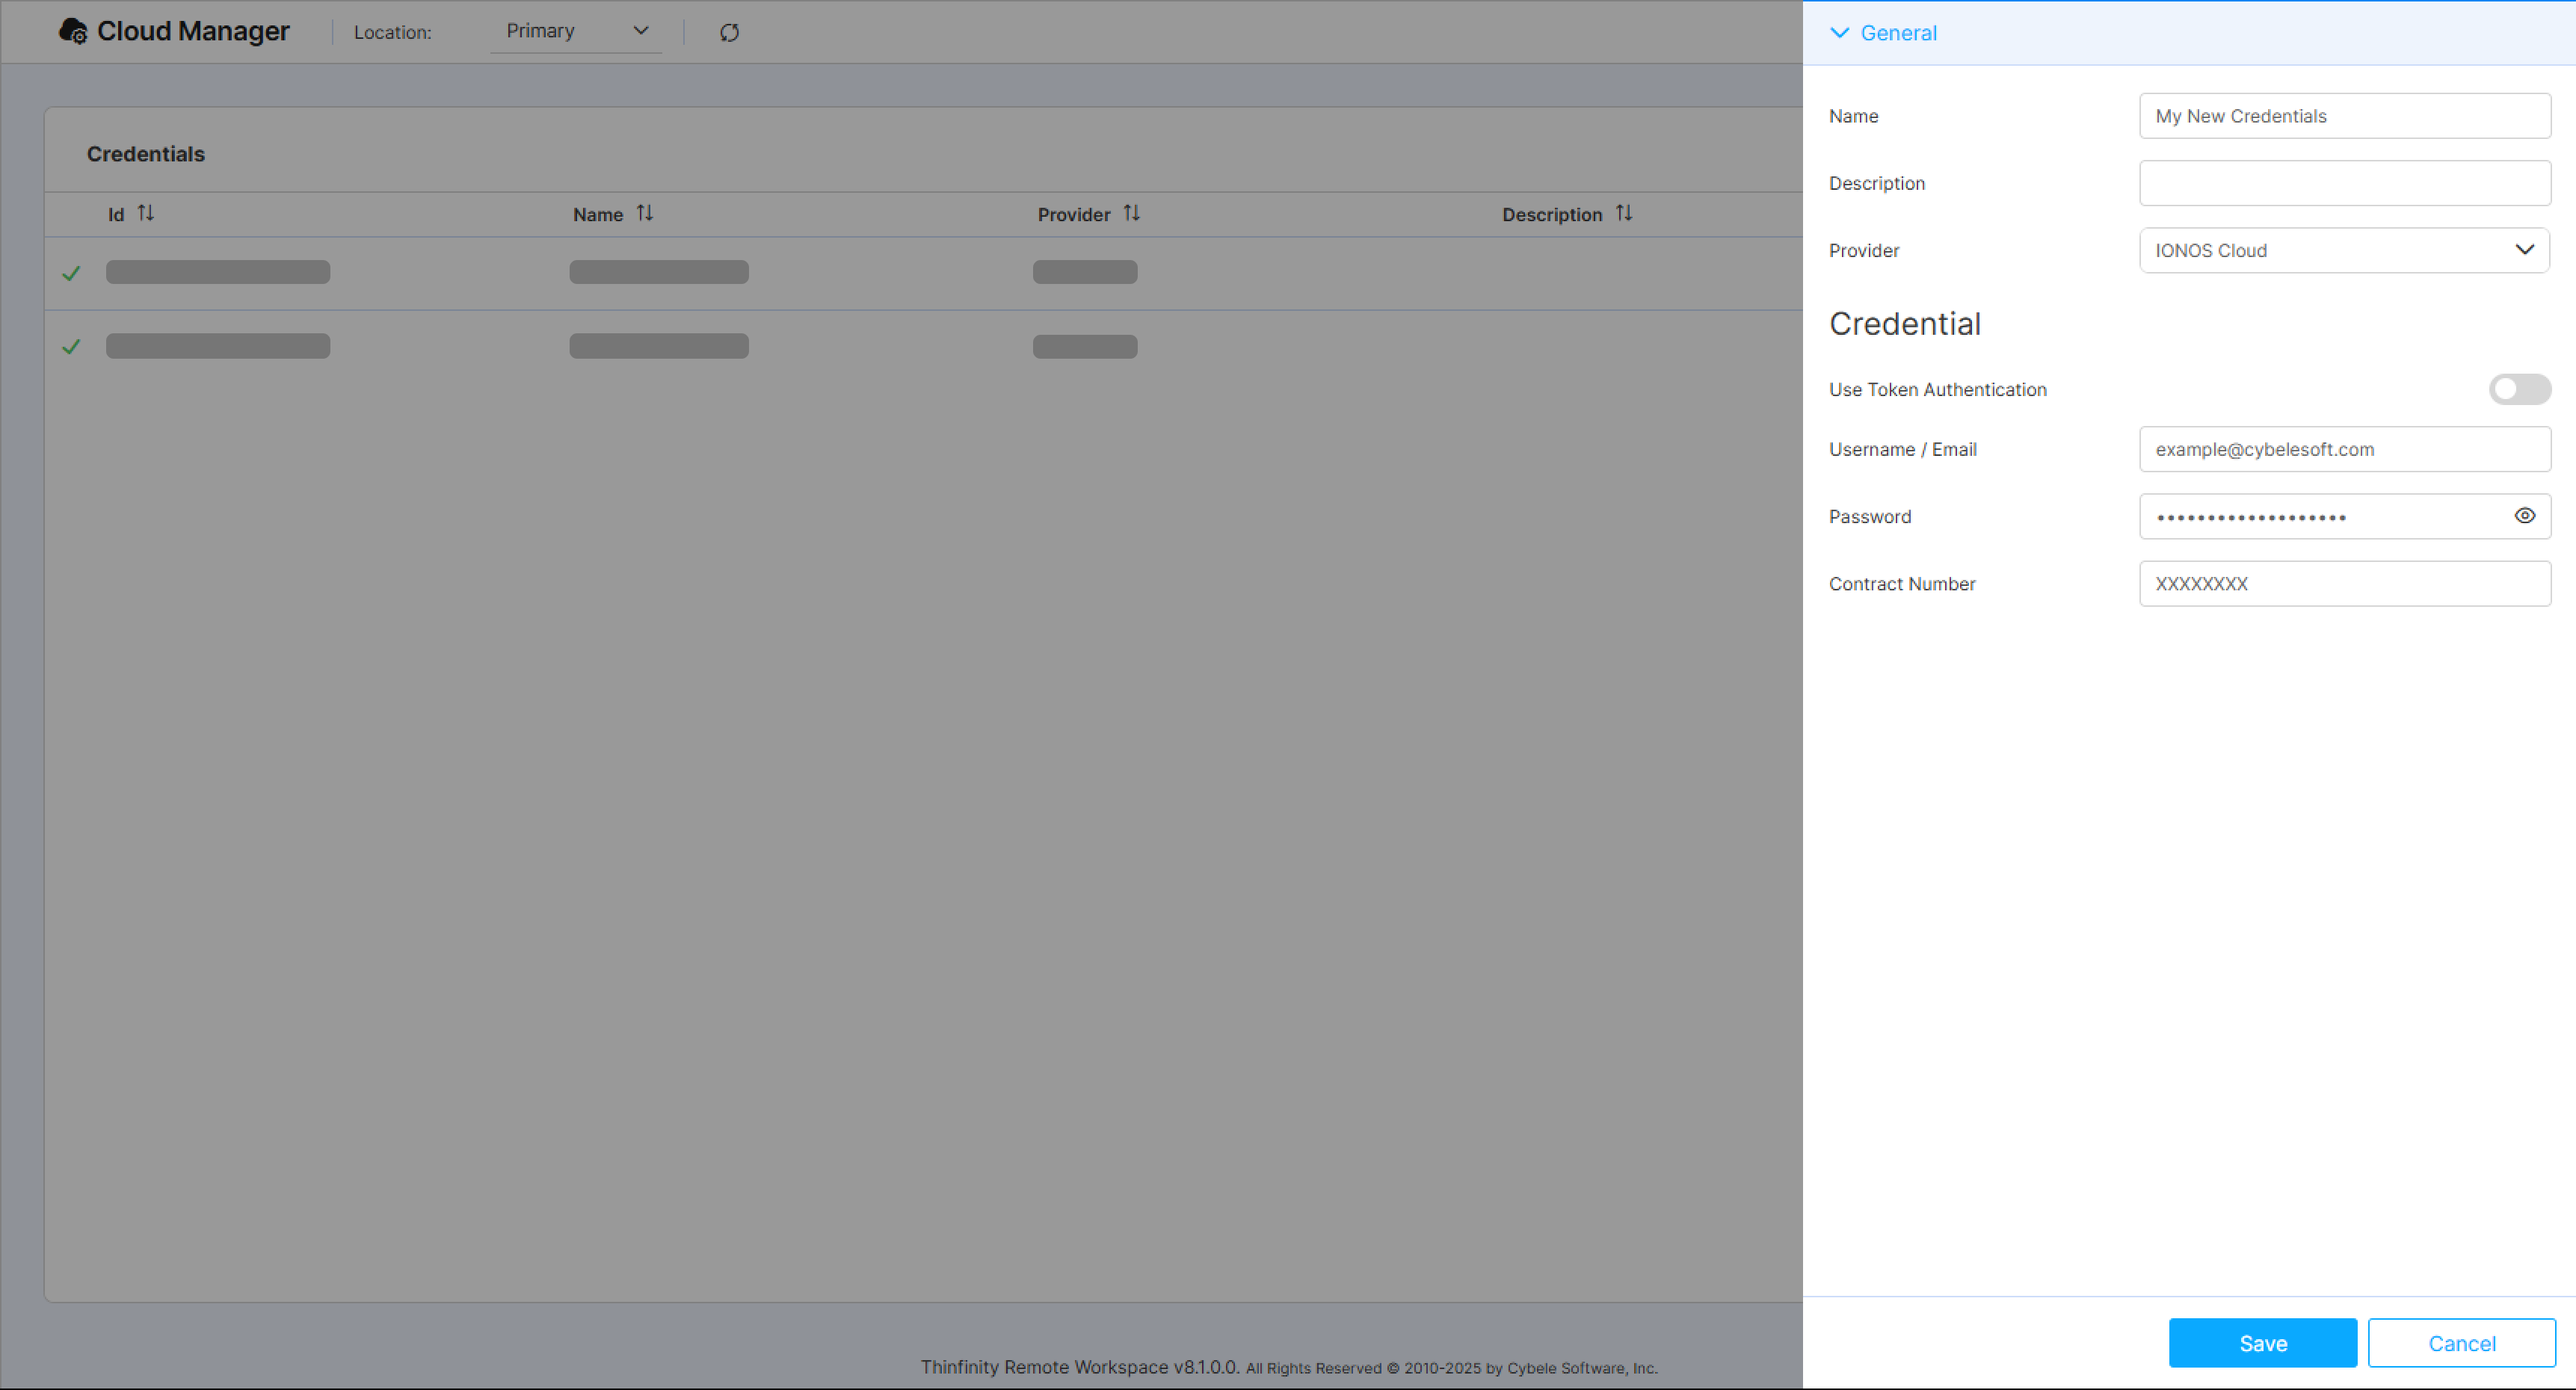Viewport: 2576px width, 1390px height.
Task: Open the Location Primary dropdown
Action: pyautogui.click(x=576, y=31)
